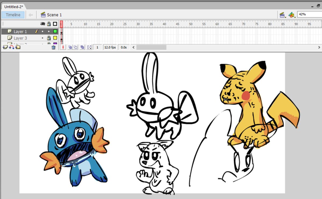Click the purple layer outline swatch

pyautogui.click(x=55, y=43)
